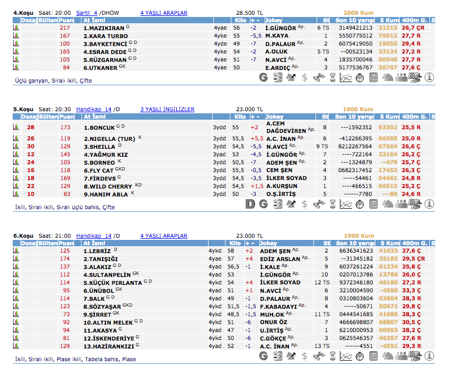Click the checkered flag icon under race 4
Viewport: 450px width, 376px height.
(415, 77)
